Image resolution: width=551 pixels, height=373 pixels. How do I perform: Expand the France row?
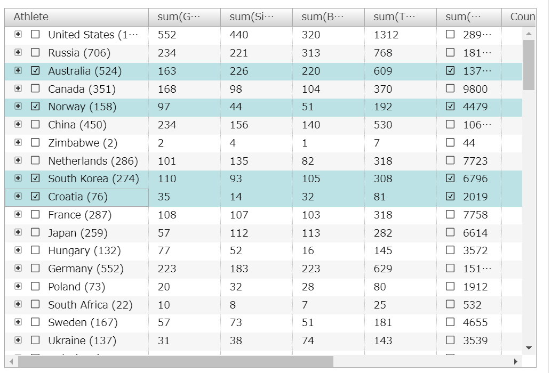pyautogui.click(x=19, y=214)
